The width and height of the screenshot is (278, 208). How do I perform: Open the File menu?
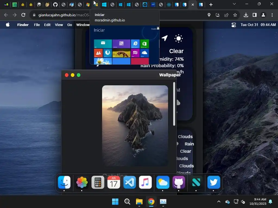(37, 25)
